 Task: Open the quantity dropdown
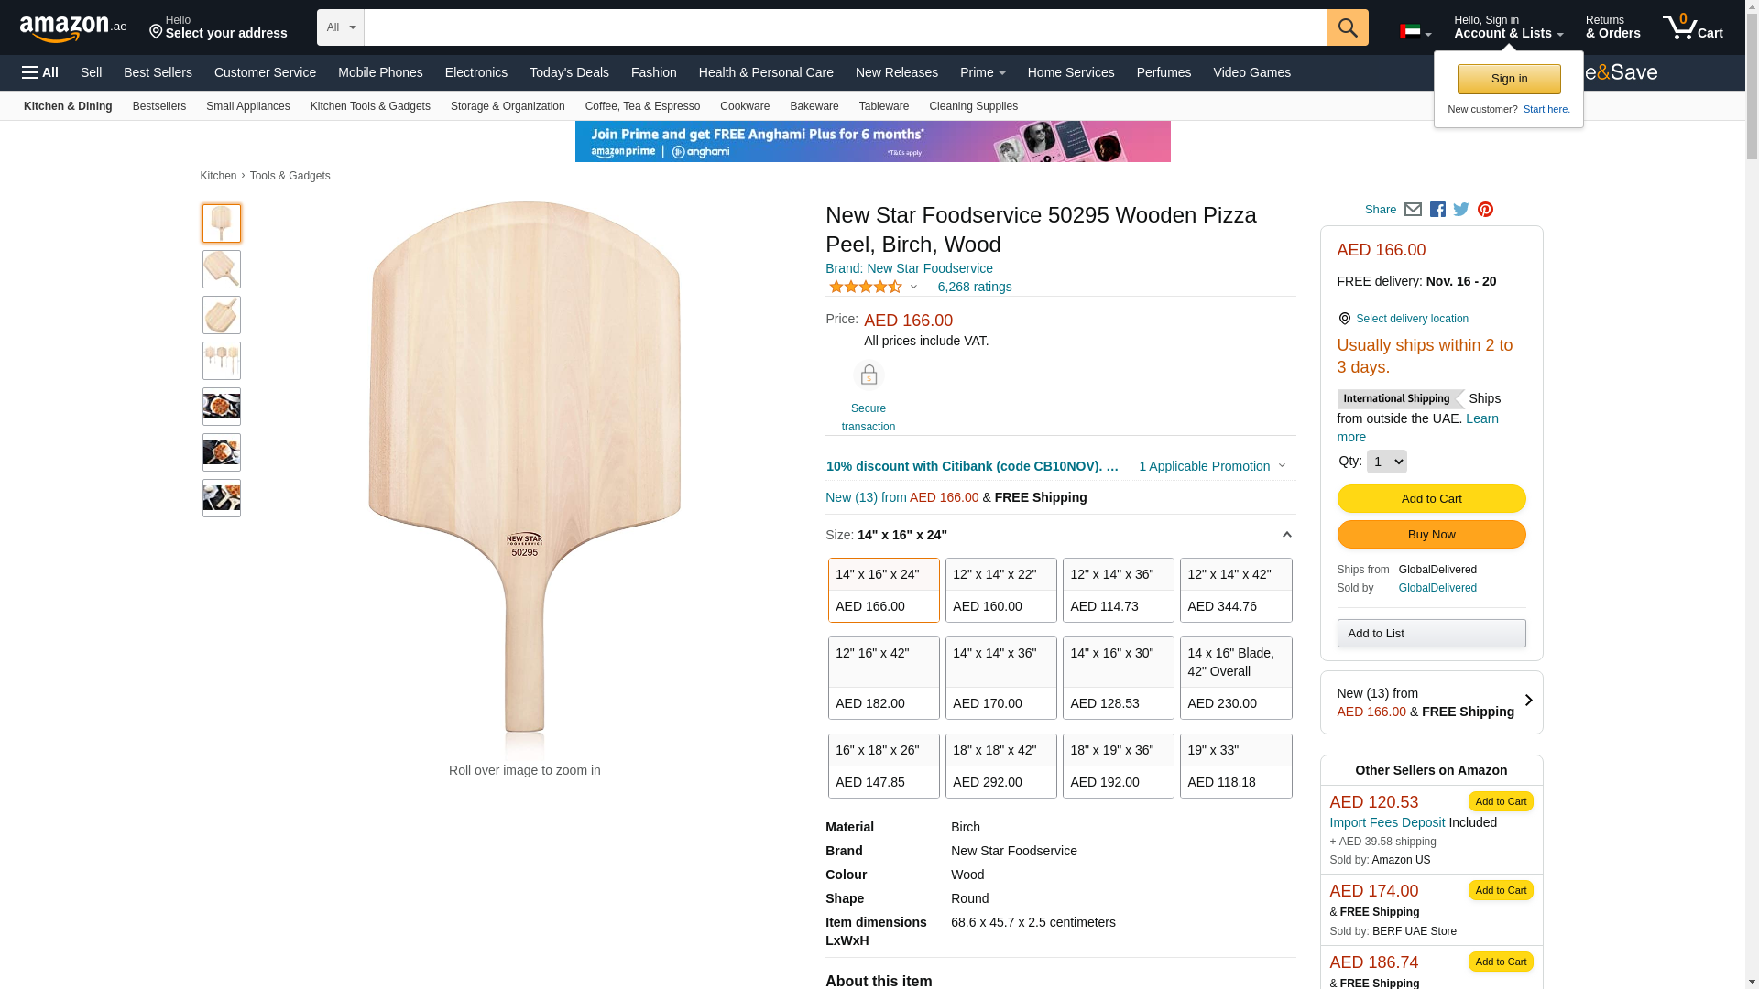coord(1386,462)
